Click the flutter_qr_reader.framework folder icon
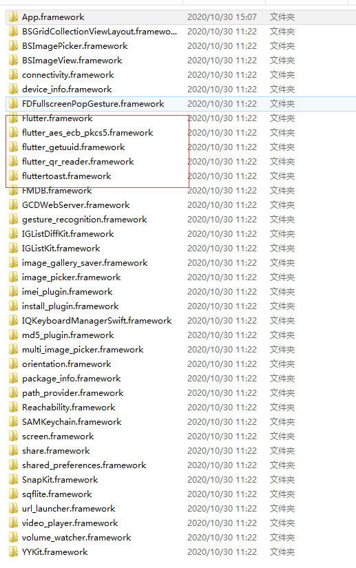This screenshot has width=356, height=568. click(x=13, y=162)
